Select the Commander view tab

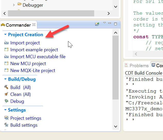[18, 25]
